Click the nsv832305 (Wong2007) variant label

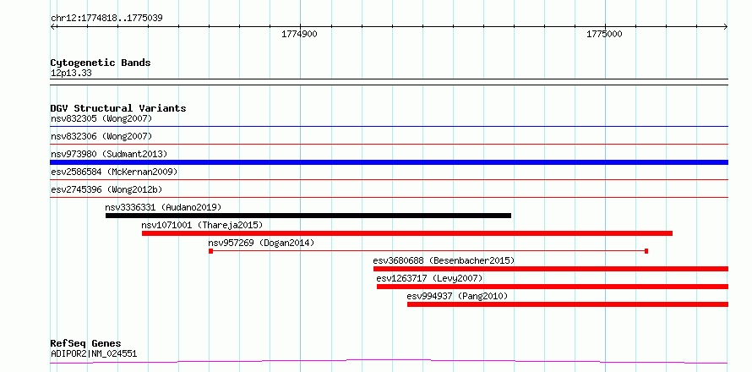tap(101, 118)
